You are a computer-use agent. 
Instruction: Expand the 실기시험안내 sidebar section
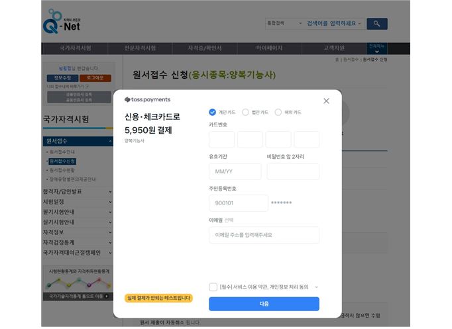(78, 222)
